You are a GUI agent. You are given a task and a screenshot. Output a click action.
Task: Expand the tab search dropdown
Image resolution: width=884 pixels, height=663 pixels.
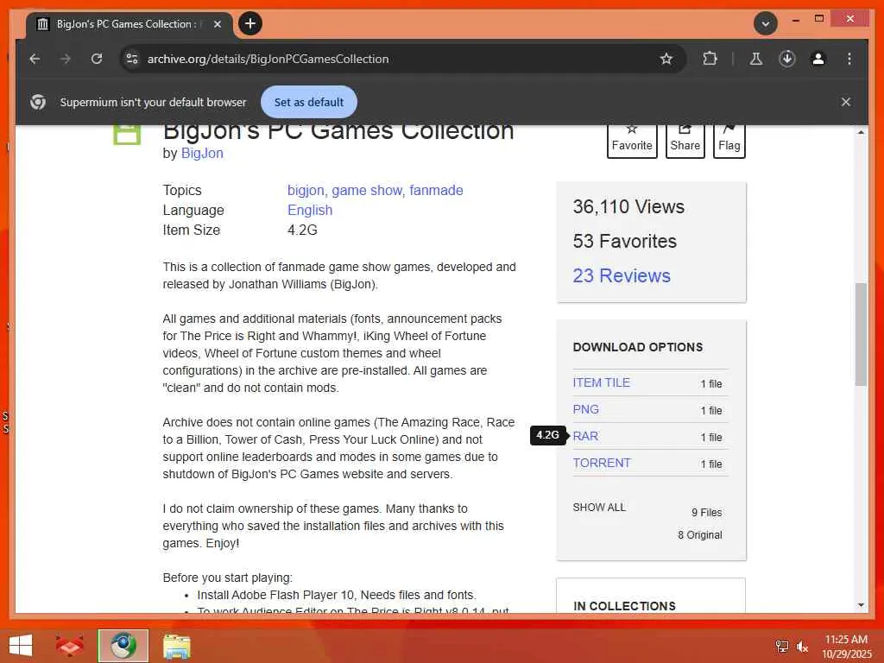[x=766, y=23]
